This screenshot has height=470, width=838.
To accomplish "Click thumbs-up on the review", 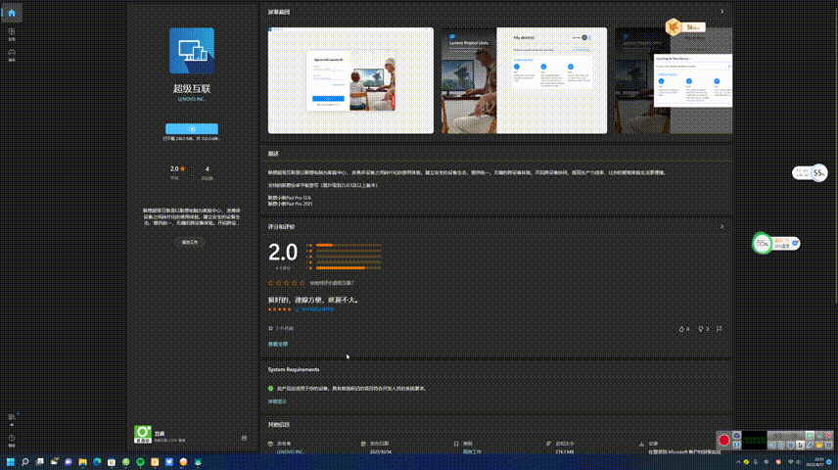I will (x=683, y=329).
